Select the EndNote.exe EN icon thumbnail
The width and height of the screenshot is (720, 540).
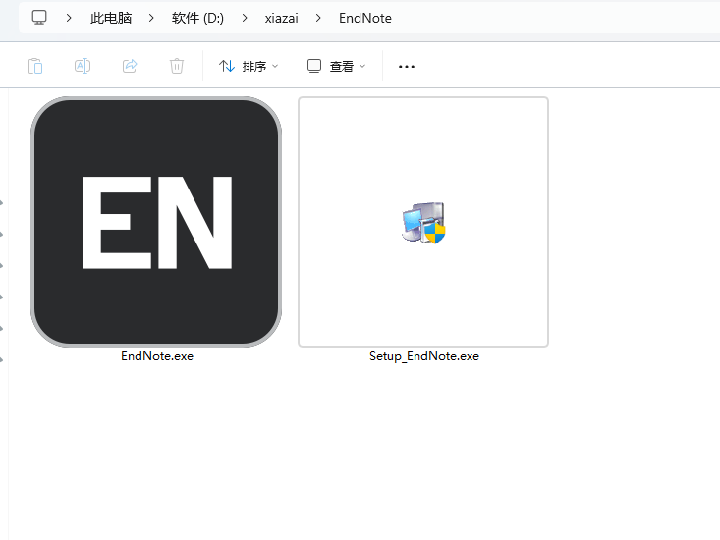[156, 222]
